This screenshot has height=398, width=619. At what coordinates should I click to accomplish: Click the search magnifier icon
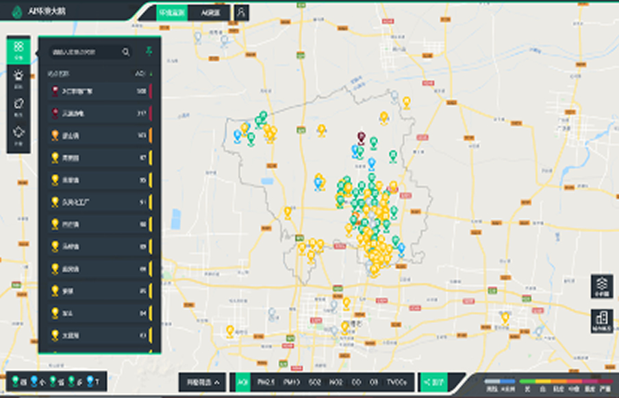click(x=126, y=52)
